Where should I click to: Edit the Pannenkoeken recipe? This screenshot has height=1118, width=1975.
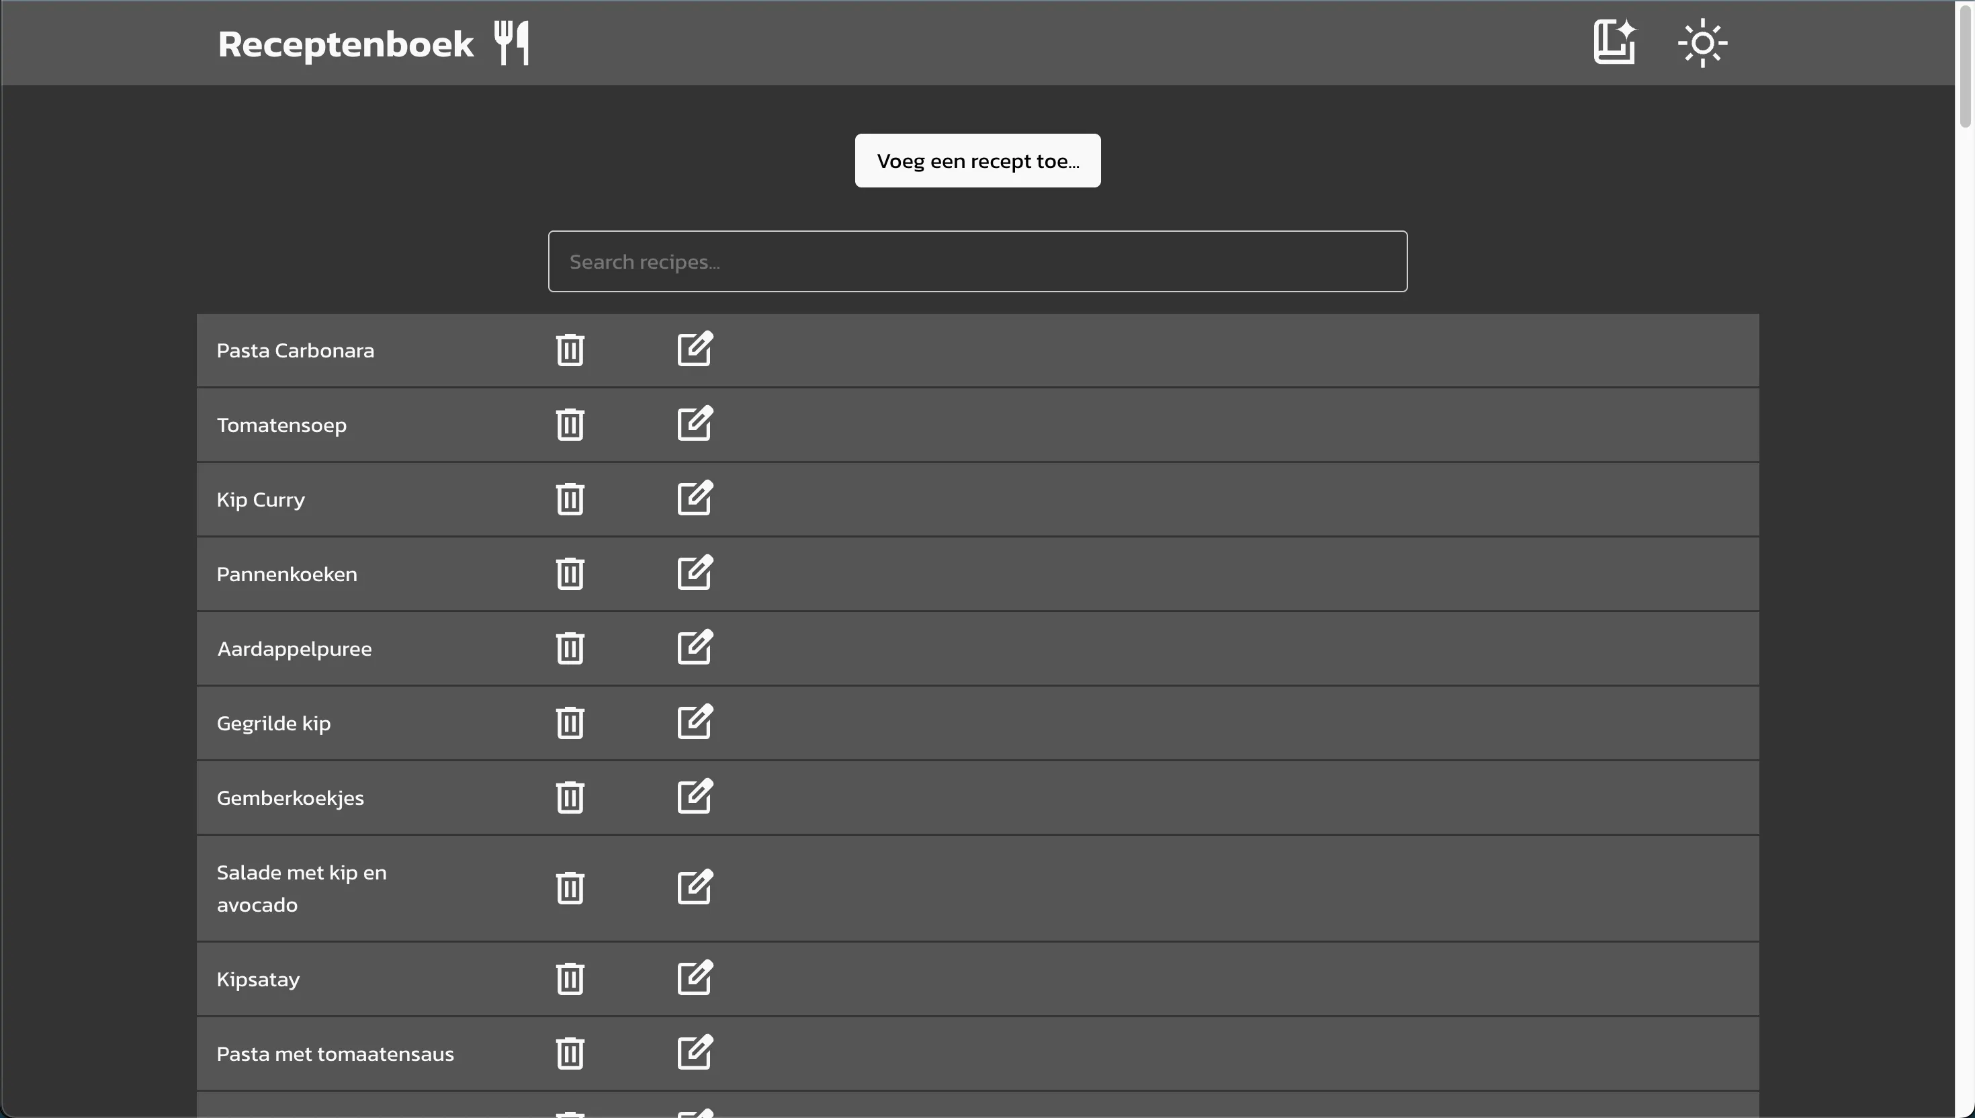point(695,573)
